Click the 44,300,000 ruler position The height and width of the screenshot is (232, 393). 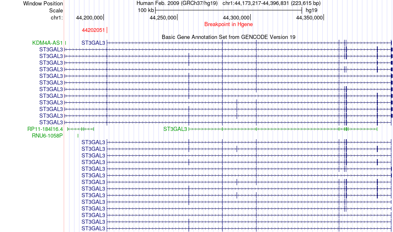pos(236,18)
